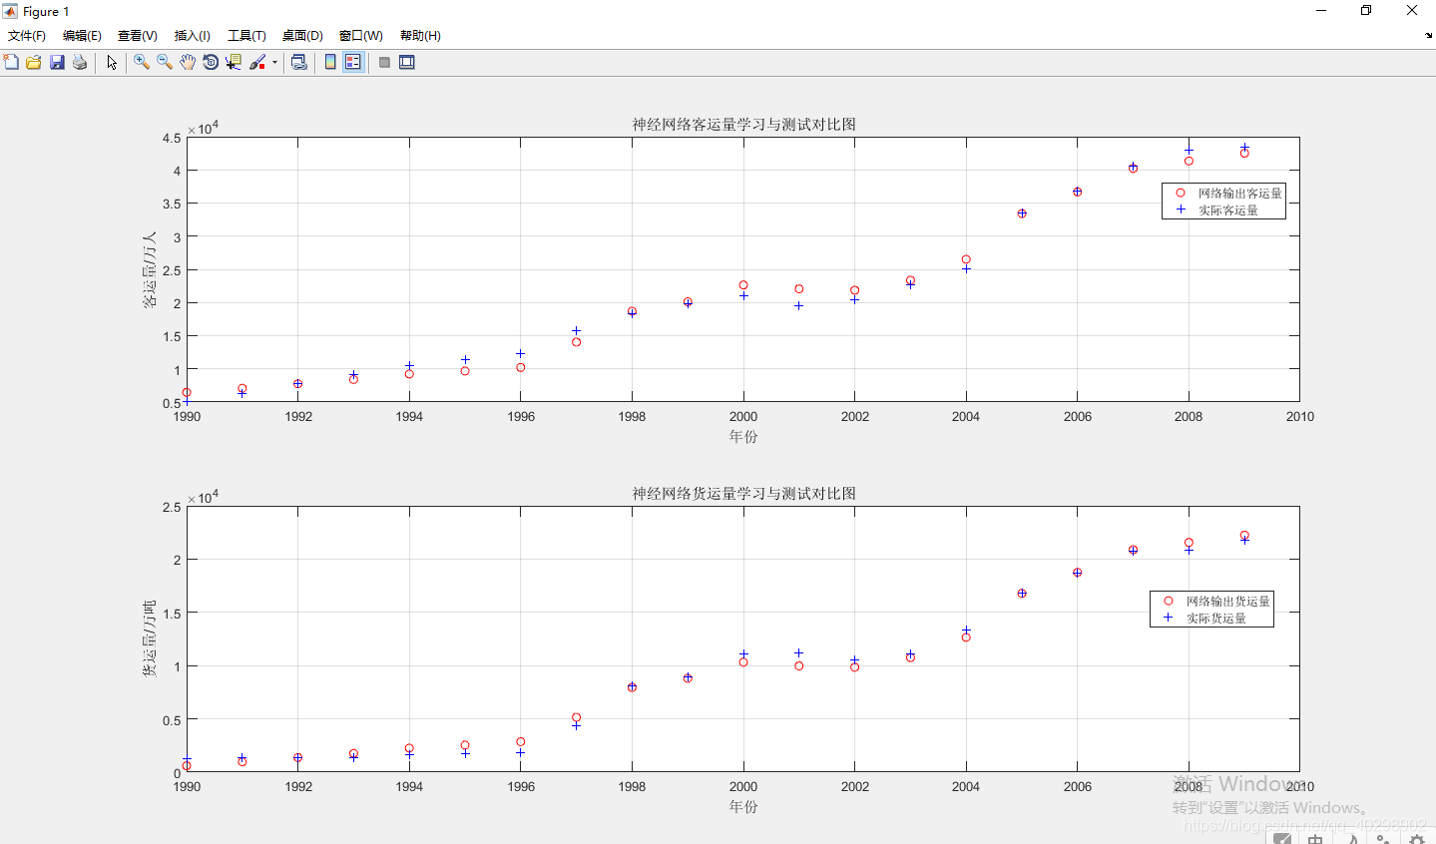Open the 工具(T) menu
Image resolution: width=1436 pixels, height=844 pixels.
[246, 35]
